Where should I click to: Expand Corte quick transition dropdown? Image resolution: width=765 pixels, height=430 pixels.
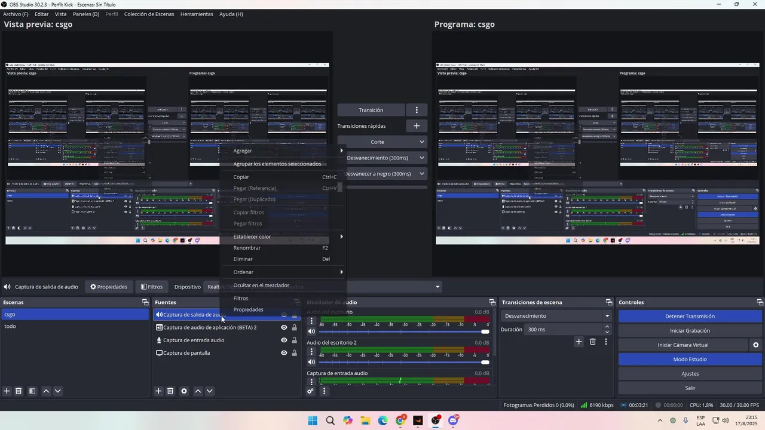421,142
